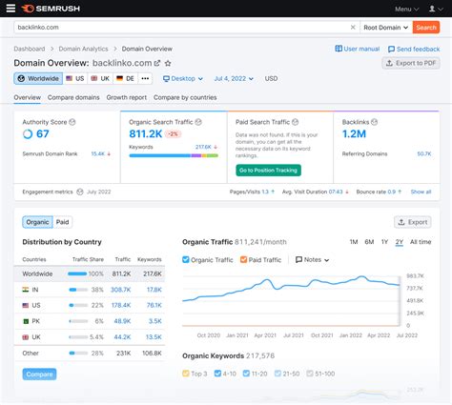Screen dimensions: 452x405
Task: Open Root Domain scope dropdown
Action: coord(386,28)
